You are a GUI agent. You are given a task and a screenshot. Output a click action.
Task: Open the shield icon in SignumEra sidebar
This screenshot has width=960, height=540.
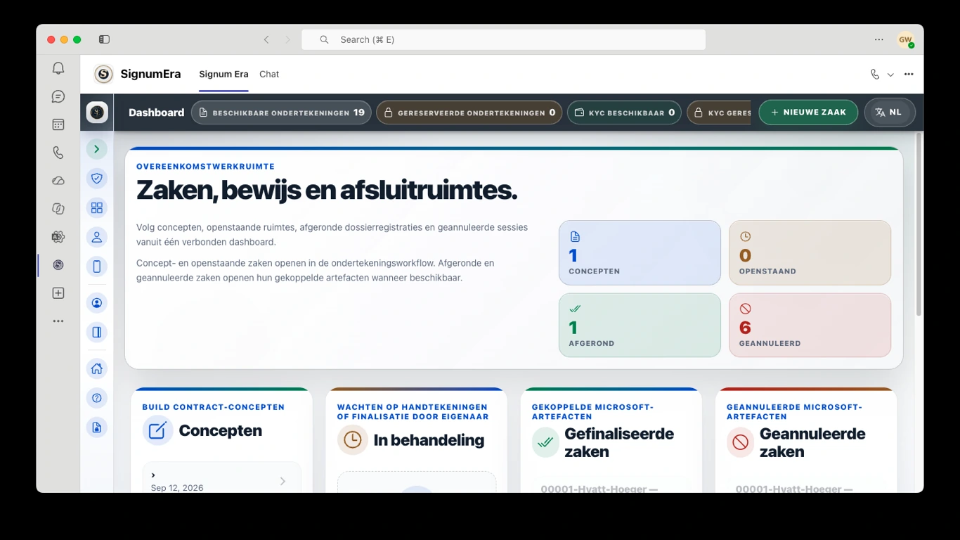pos(97,179)
